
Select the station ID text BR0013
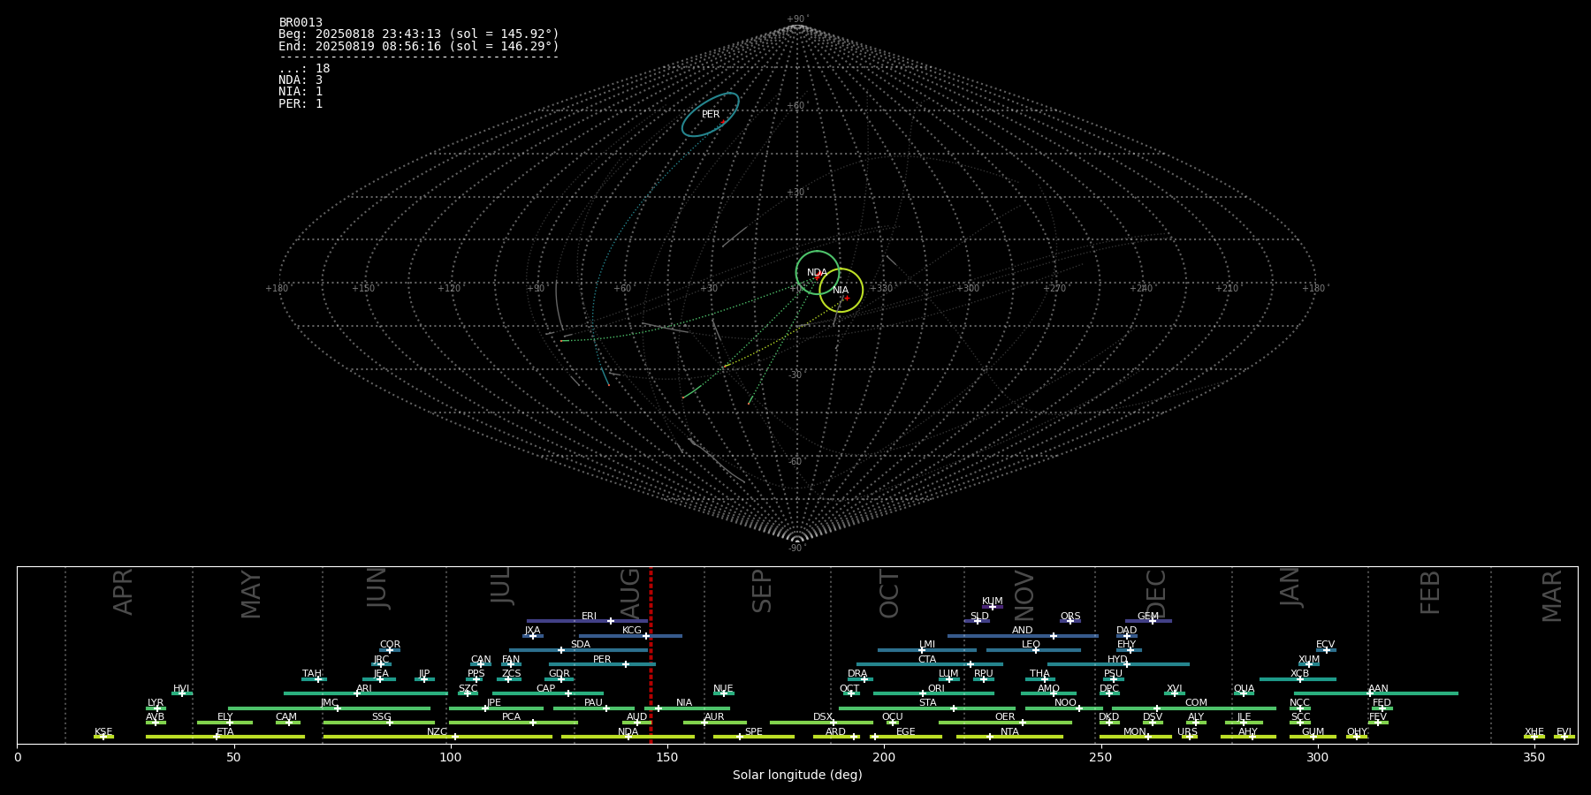301,22
